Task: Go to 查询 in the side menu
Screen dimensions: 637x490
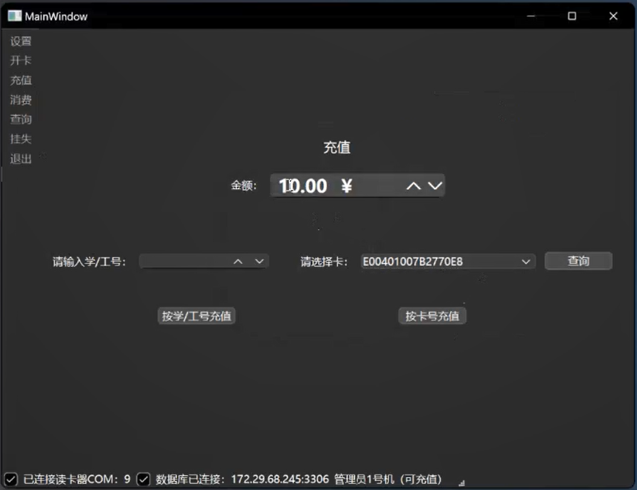Action: [21, 120]
